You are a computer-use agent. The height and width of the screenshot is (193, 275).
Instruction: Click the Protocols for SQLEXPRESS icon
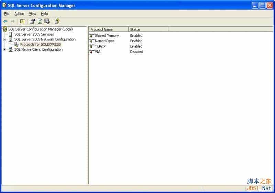click(x=16, y=44)
